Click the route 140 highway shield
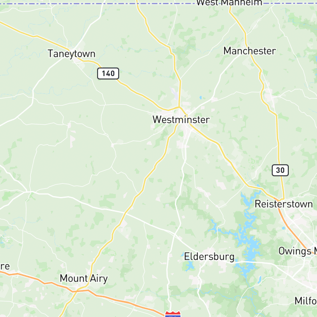 [108, 74]
